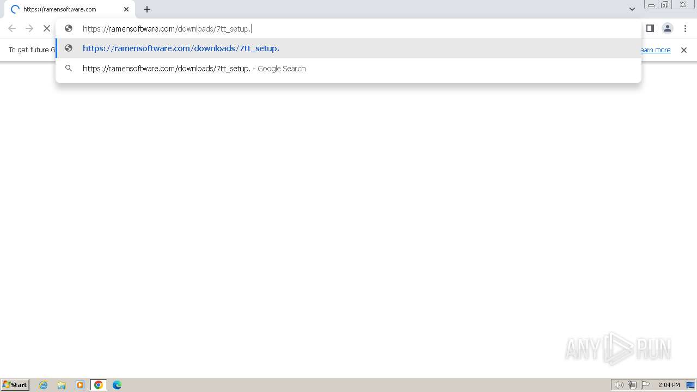Launch Microsoft Edge from taskbar

point(117,385)
